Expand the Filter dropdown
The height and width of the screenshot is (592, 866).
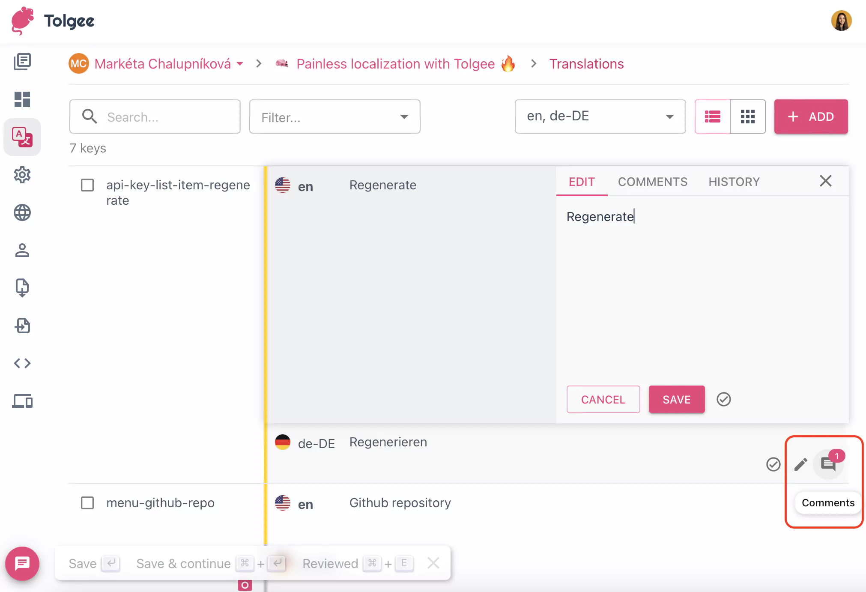pyautogui.click(x=334, y=117)
